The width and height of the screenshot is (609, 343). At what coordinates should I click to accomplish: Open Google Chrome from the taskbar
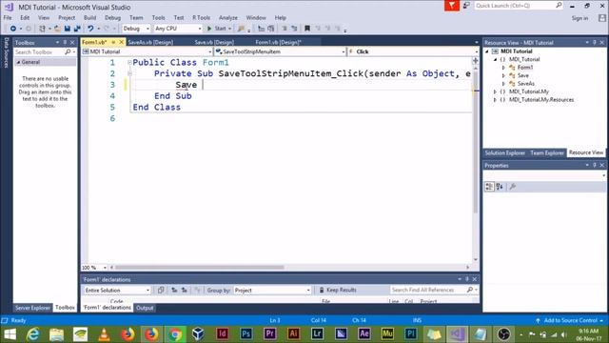point(175,334)
